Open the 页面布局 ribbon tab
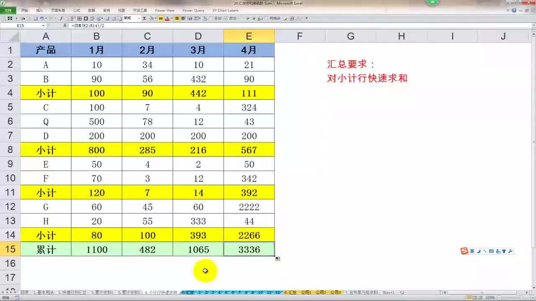The width and height of the screenshot is (536, 301). pos(58,10)
